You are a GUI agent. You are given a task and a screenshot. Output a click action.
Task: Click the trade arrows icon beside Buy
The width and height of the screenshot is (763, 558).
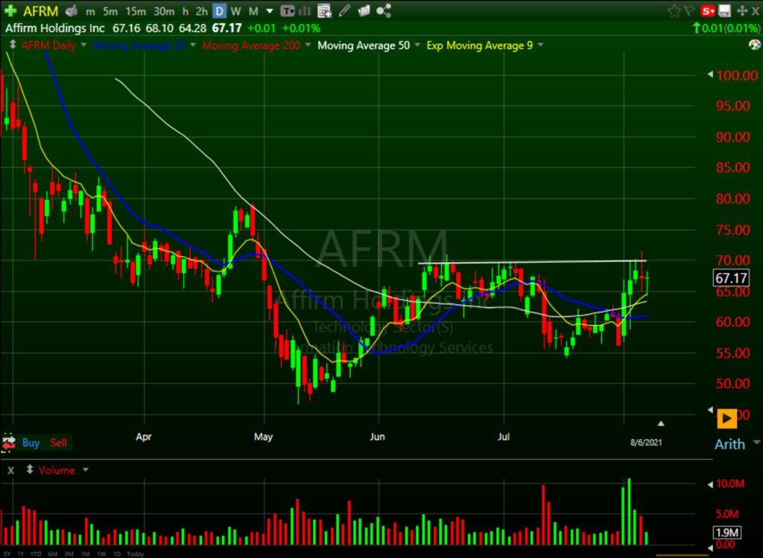[x=9, y=443]
